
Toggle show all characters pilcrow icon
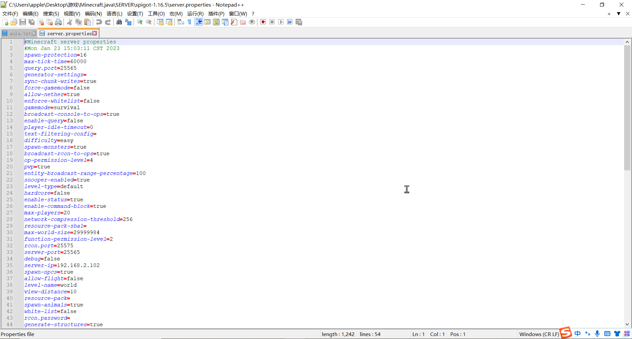point(190,22)
